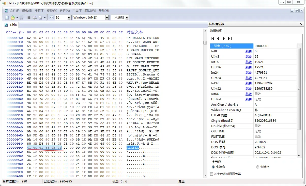The height and width of the screenshot is (186, 306).
Task: Select the 小端序 byte order radio button
Action: pyautogui.click(x=213, y=167)
